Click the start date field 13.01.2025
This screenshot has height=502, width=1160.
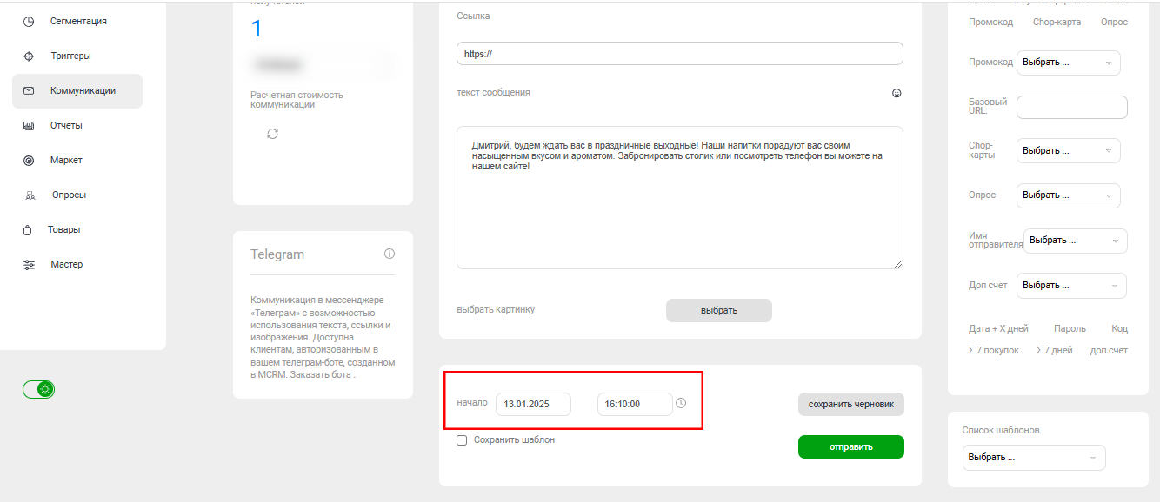tap(533, 405)
